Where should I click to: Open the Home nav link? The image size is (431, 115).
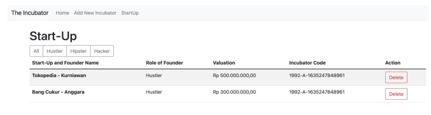tap(62, 13)
